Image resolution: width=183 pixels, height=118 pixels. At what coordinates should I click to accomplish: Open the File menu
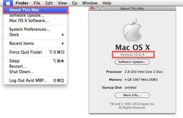(37, 3)
